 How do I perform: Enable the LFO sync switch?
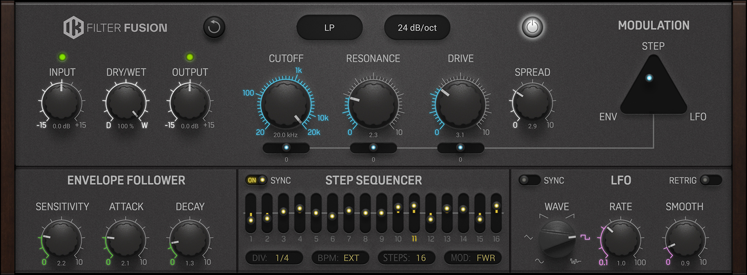point(529,180)
